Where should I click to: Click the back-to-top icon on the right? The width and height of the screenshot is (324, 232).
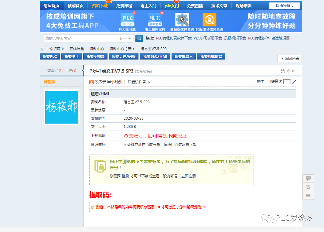pos(308,187)
